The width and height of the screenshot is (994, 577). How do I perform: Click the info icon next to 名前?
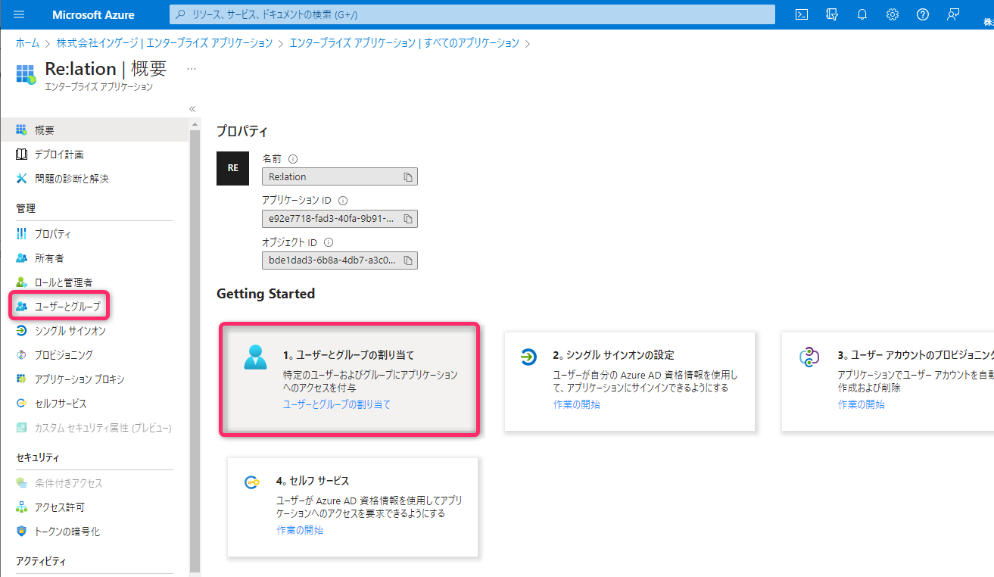(x=293, y=159)
